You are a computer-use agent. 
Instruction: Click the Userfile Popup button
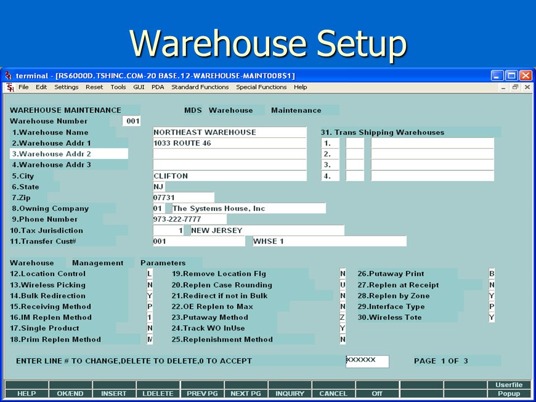(509, 389)
